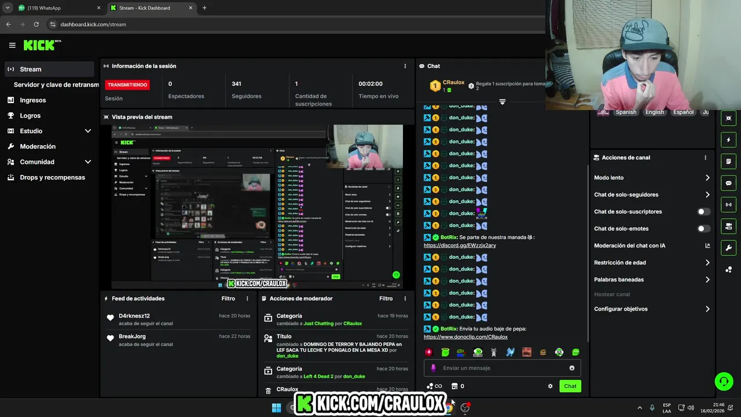This screenshot has height=417, width=741.
Task: Collapse pinned chat with the arrow under CRaulox
Action: (x=502, y=102)
